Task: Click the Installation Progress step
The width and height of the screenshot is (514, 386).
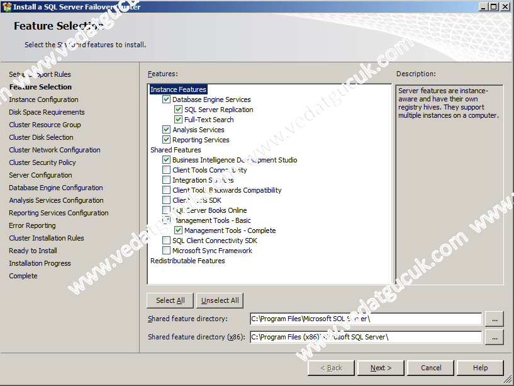Action: (40, 263)
